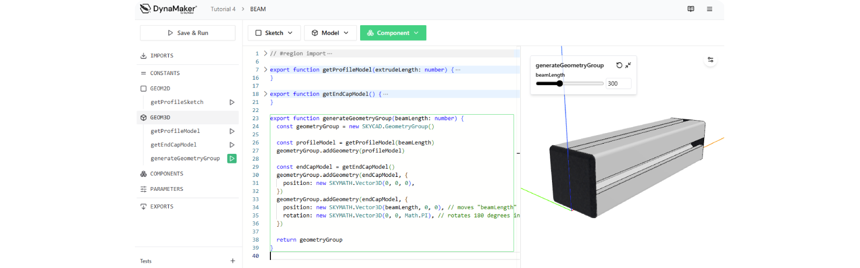
Task: Click the Save & Run button
Action: pos(188,33)
